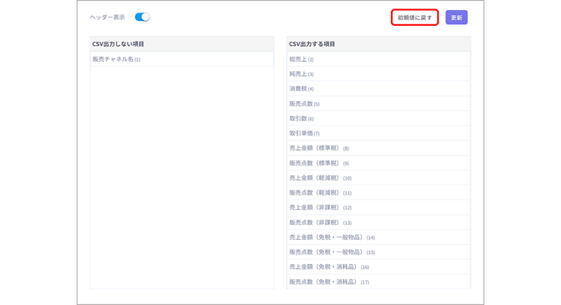
Task: Select 純売上 (3) item
Action: (x=378, y=74)
